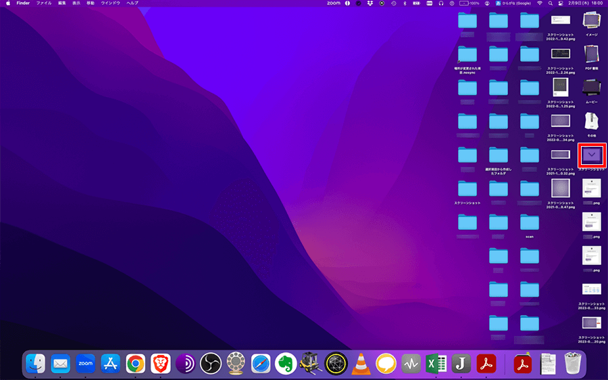Launch Microsoft Excel from the Dock
Viewport: 608px width, 380px height.
pyautogui.click(x=436, y=364)
